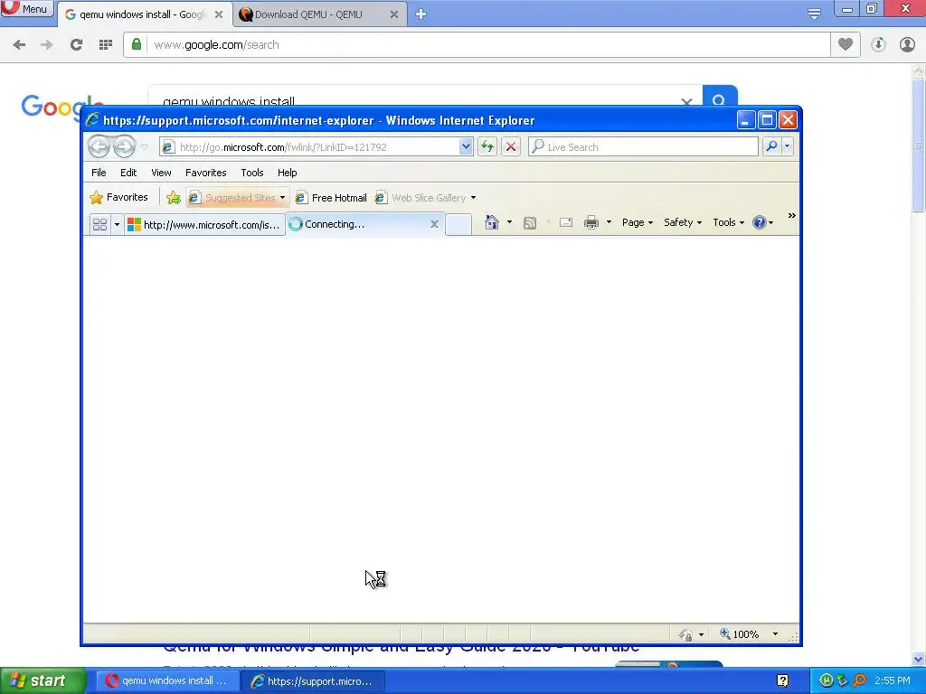926x694 pixels.
Task: Open the Tools menu in menu bar
Action: pyautogui.click(x=252, y=173)
